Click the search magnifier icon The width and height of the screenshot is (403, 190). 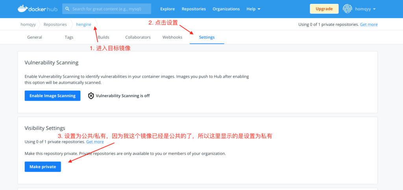pos(68,9)
